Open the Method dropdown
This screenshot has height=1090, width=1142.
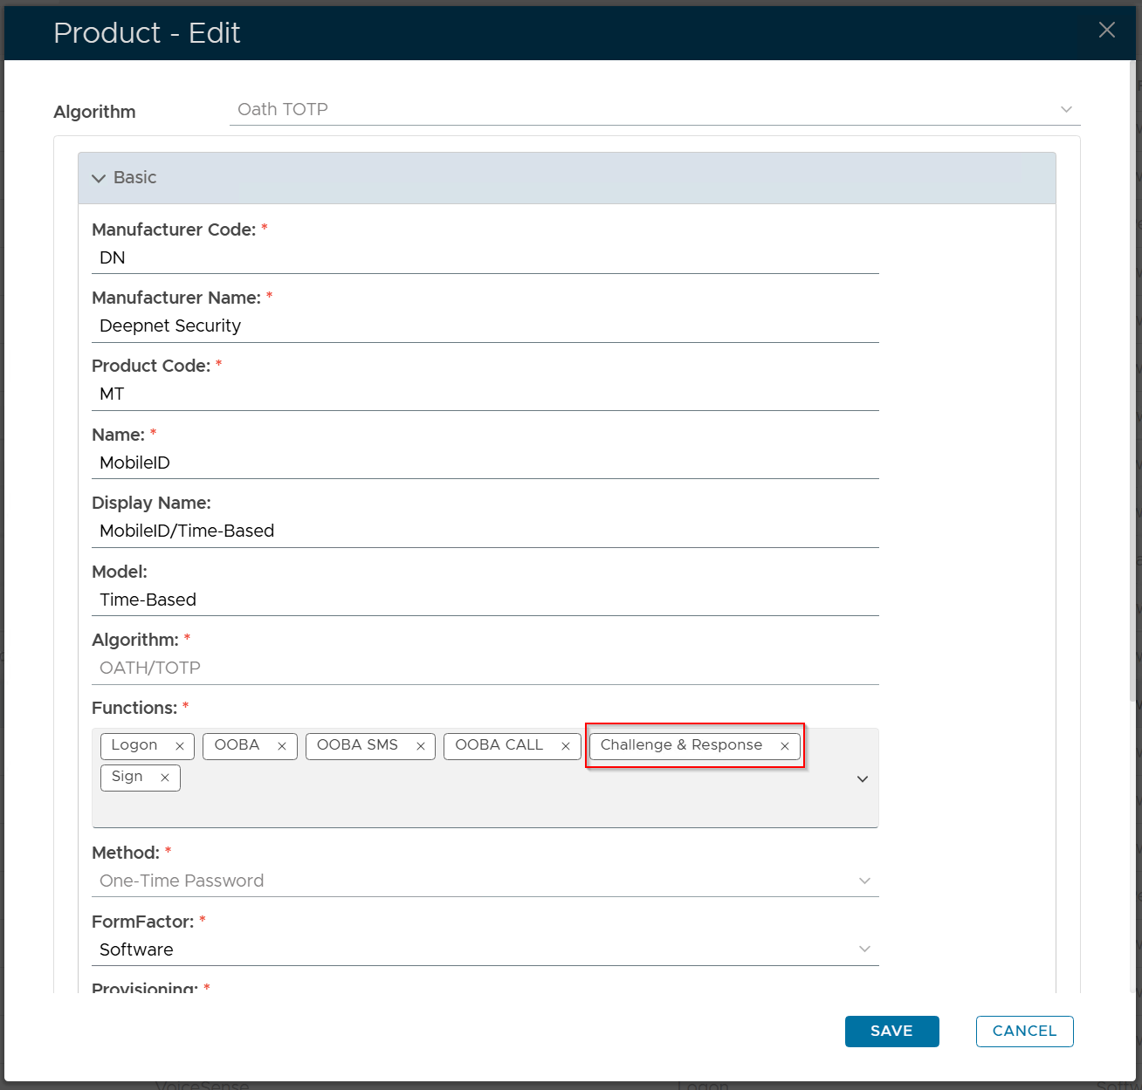click(863, 881)
